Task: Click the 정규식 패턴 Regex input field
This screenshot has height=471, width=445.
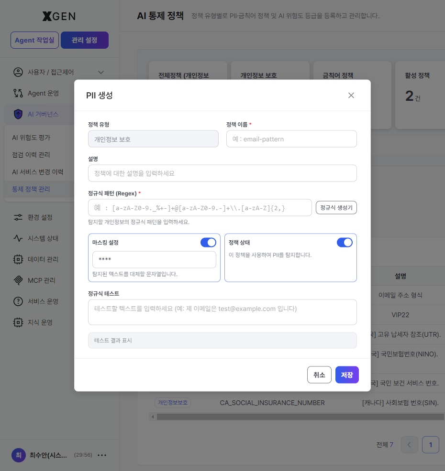Action: tap(200, 208)
